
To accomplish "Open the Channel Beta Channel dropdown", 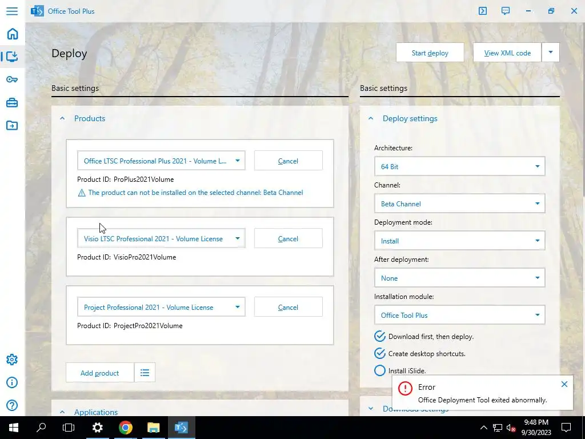I will point(460,203).
